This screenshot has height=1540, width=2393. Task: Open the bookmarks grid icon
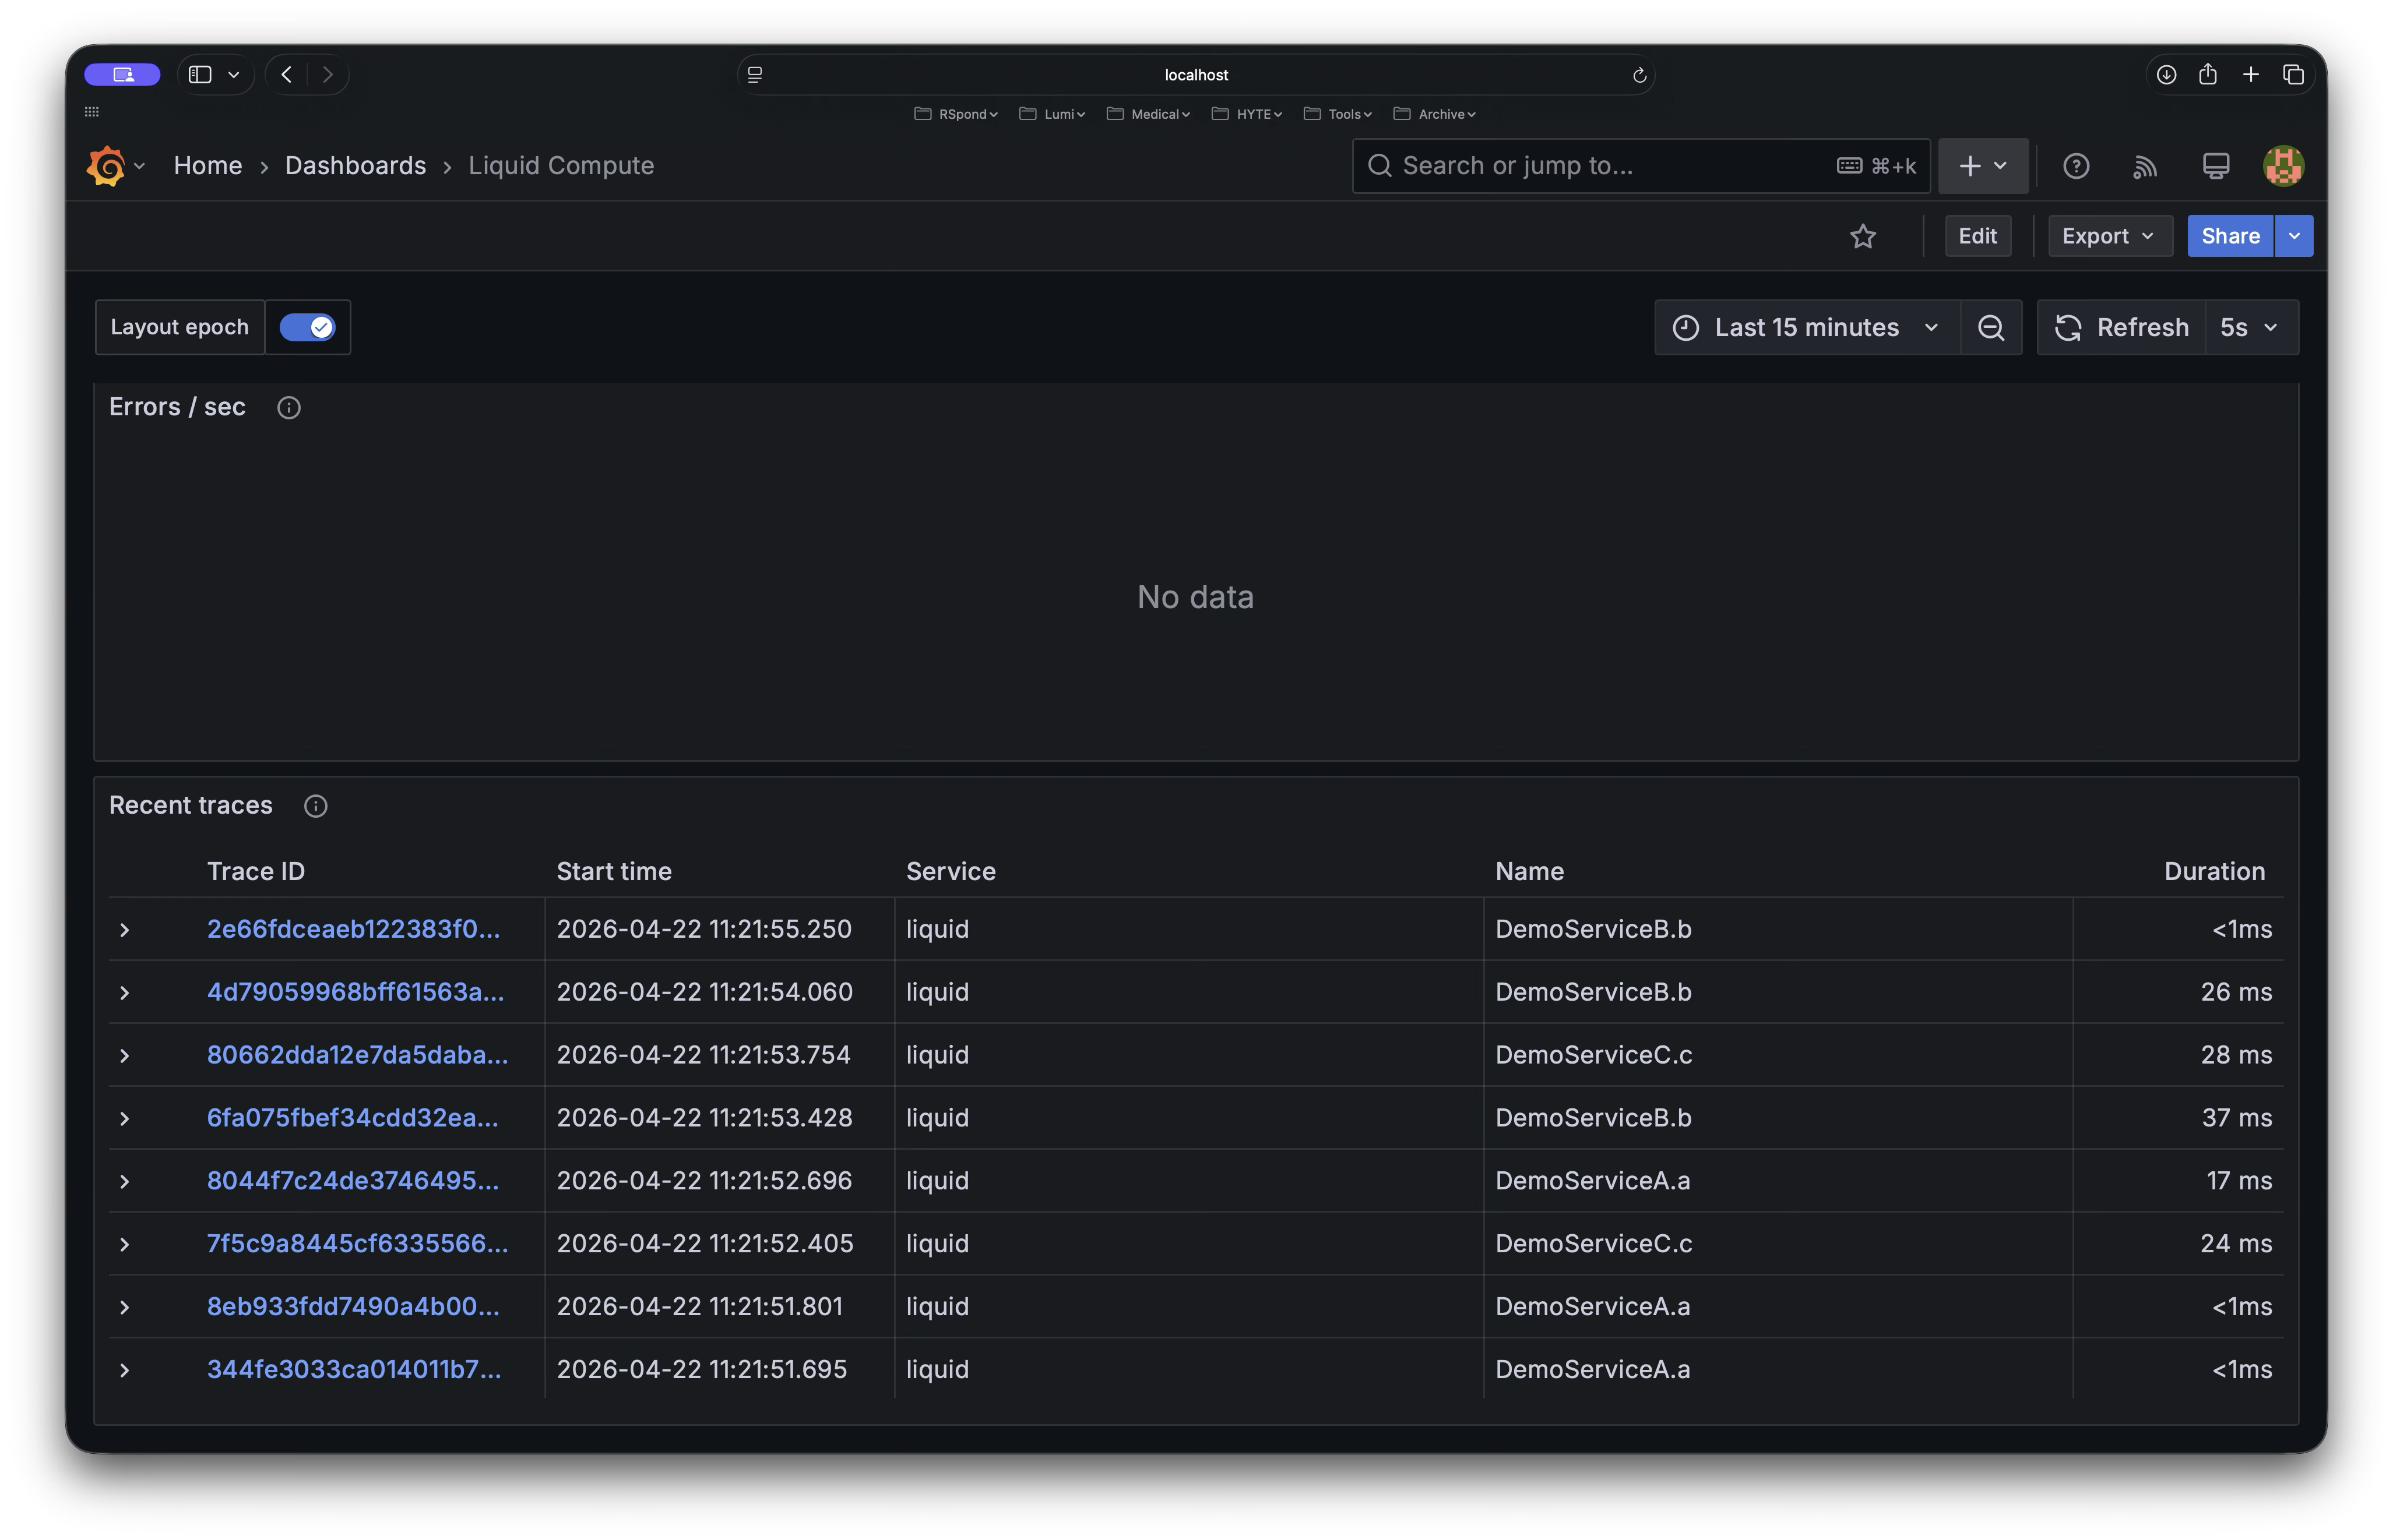[x=92, y=112]
